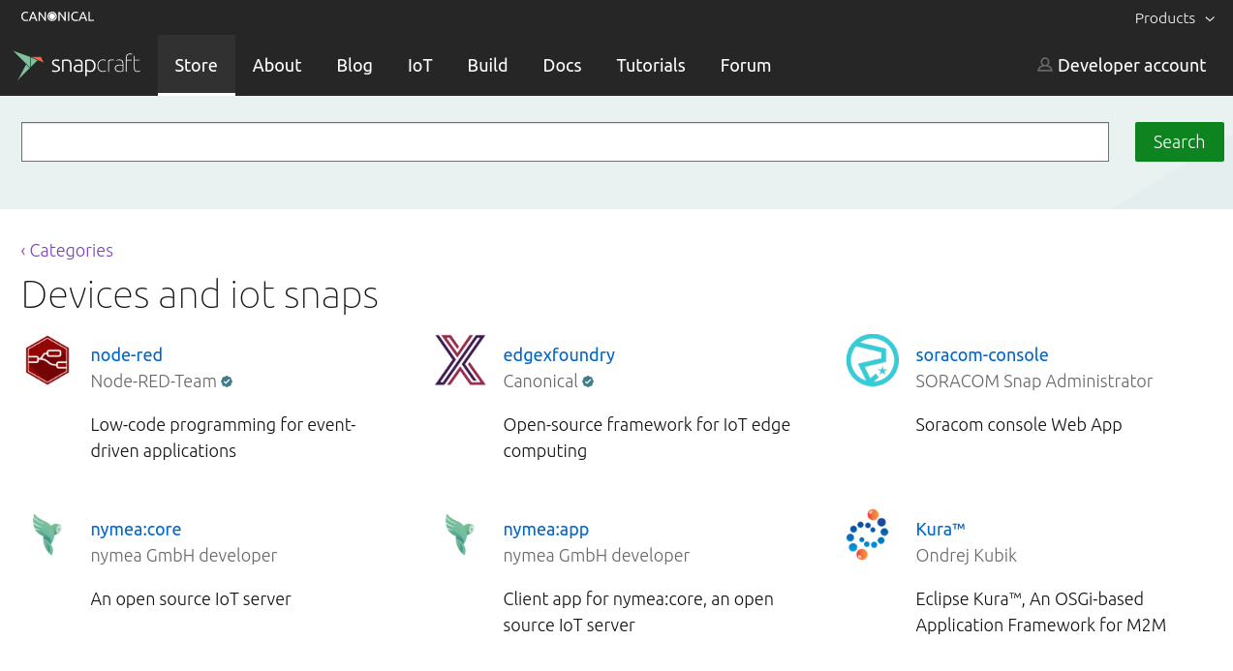Click the Canonical logo in the top bar
The width and height of the screenshot is (1233, 671).
tap(57, 16)
